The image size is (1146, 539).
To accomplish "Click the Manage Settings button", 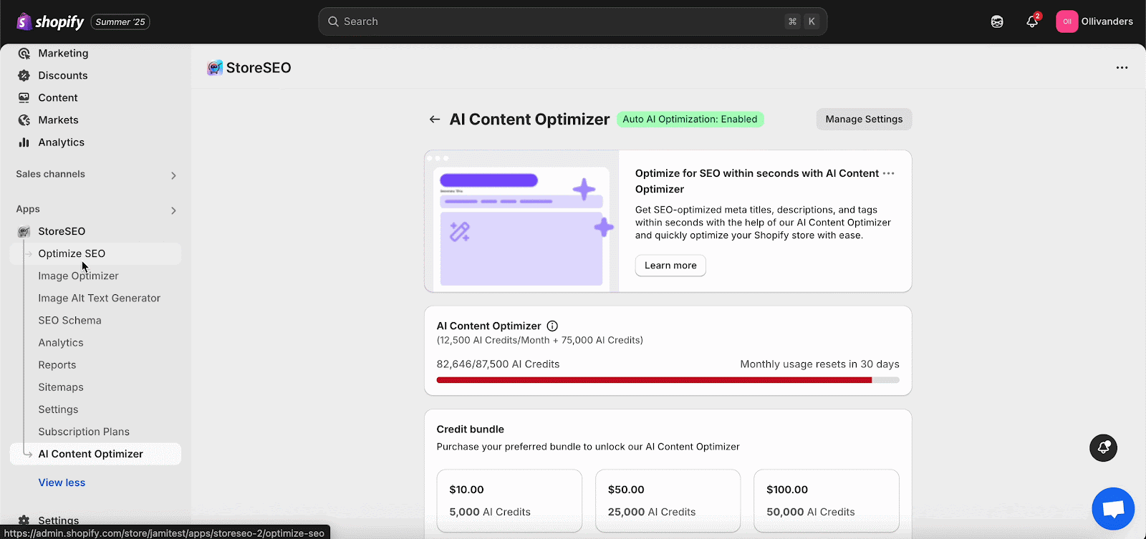I will [864, 120].
